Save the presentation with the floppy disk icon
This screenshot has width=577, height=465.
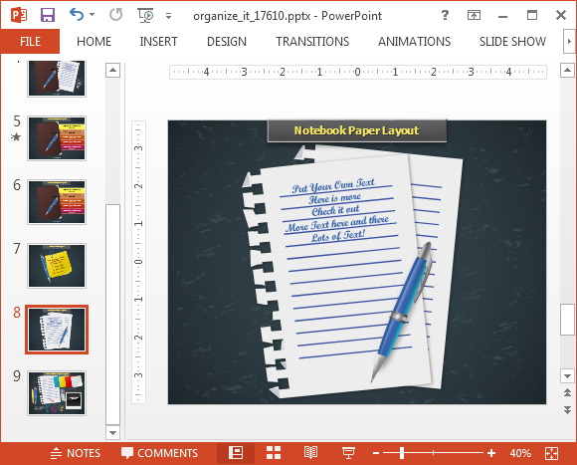(x=48, y=15)
